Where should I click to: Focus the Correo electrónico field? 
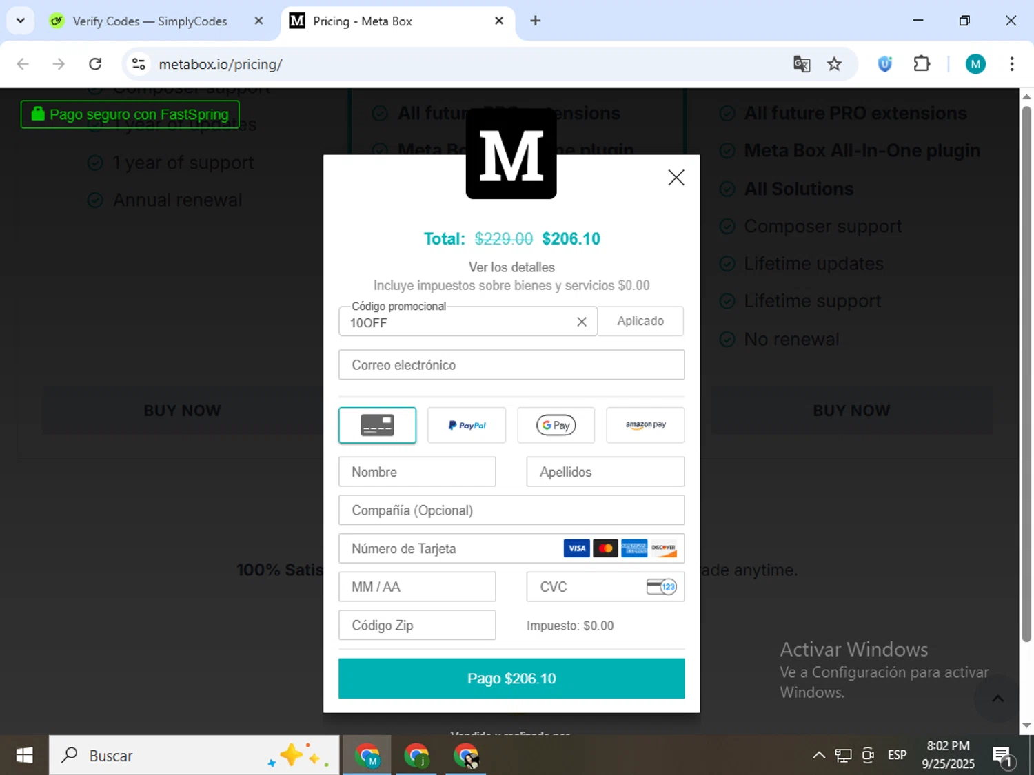[511, 365]
